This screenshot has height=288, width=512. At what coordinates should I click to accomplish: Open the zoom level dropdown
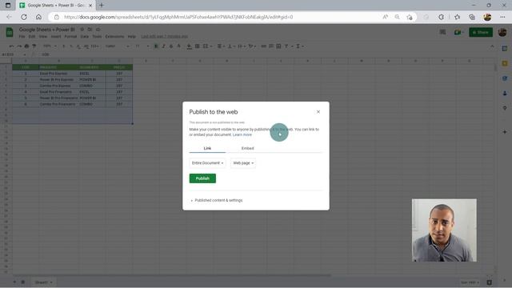click(x=50, y=46)
